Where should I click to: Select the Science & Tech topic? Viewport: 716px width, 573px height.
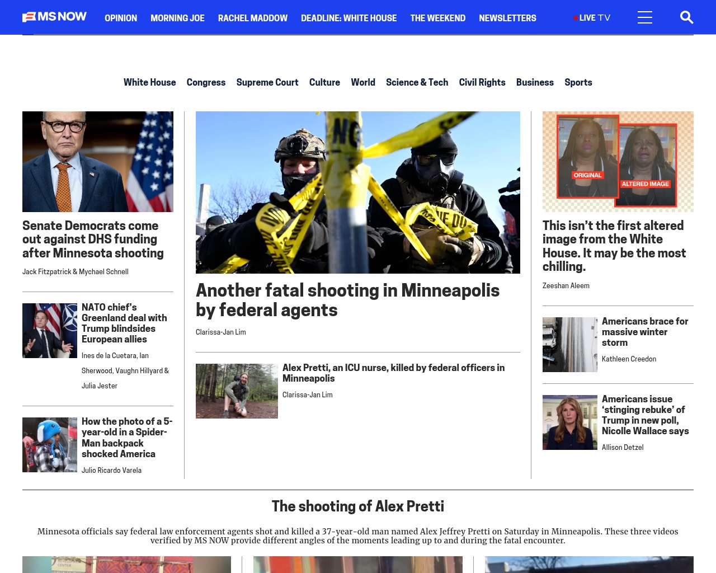(417, 82)
